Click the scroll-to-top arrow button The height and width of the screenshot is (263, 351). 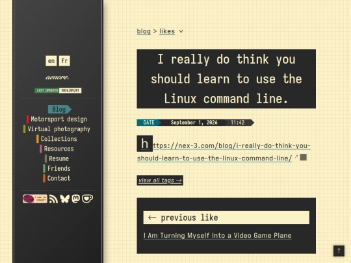(x=339, y=251)
